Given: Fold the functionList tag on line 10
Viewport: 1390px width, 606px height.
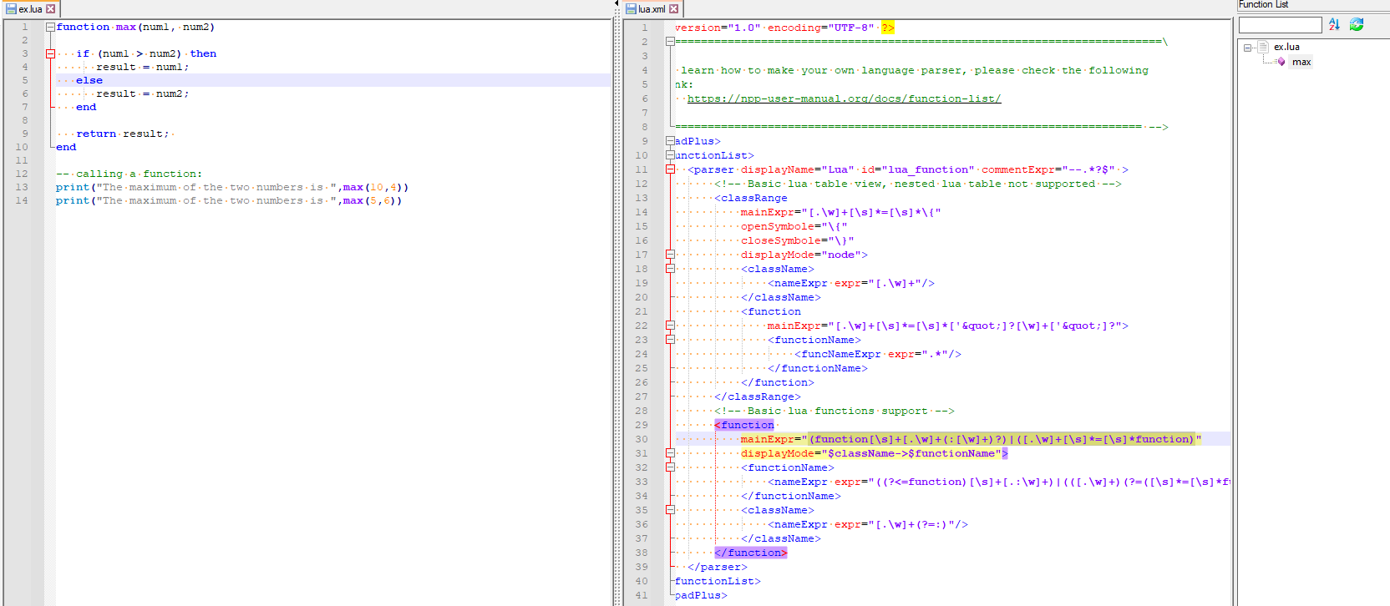Looking at the screenshot, I should (670, 155).
